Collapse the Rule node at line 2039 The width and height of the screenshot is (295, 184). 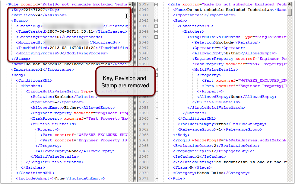tap(156, 5)
